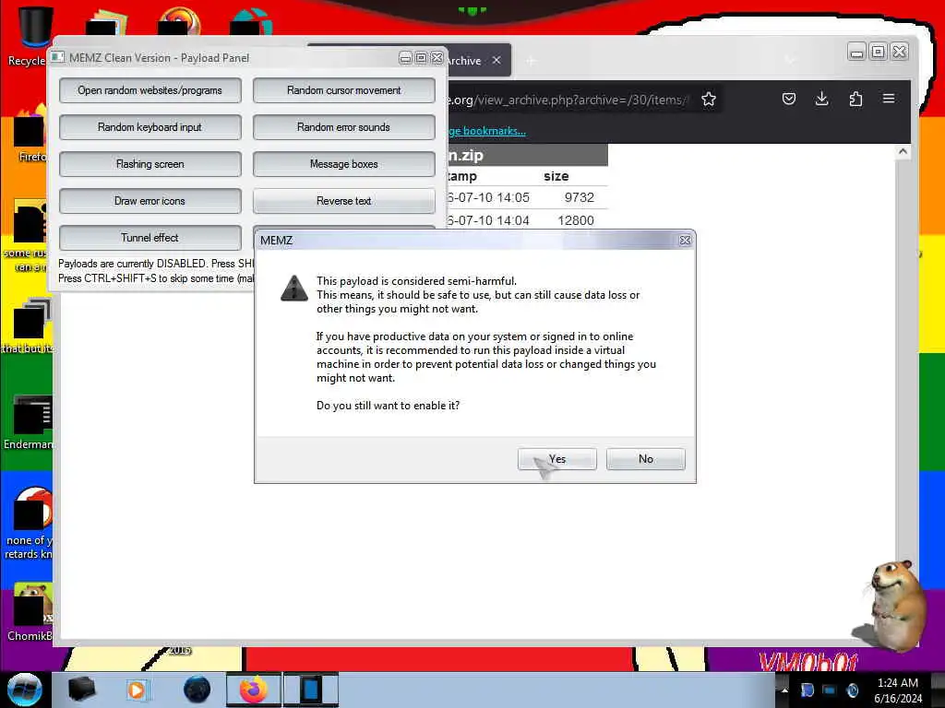Click the warning triangle icon in dialog
The image size is (945, 708).
pos(294,289)
